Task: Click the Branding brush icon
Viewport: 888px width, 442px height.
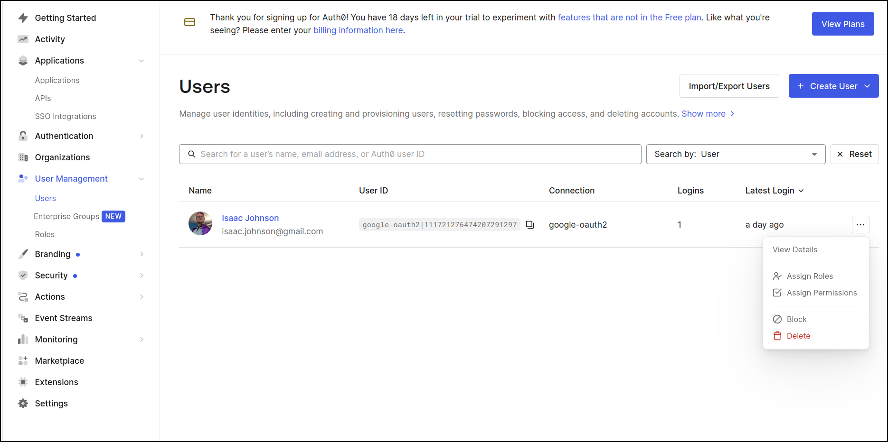Action: pyautogui.click(x=23, y=254)
